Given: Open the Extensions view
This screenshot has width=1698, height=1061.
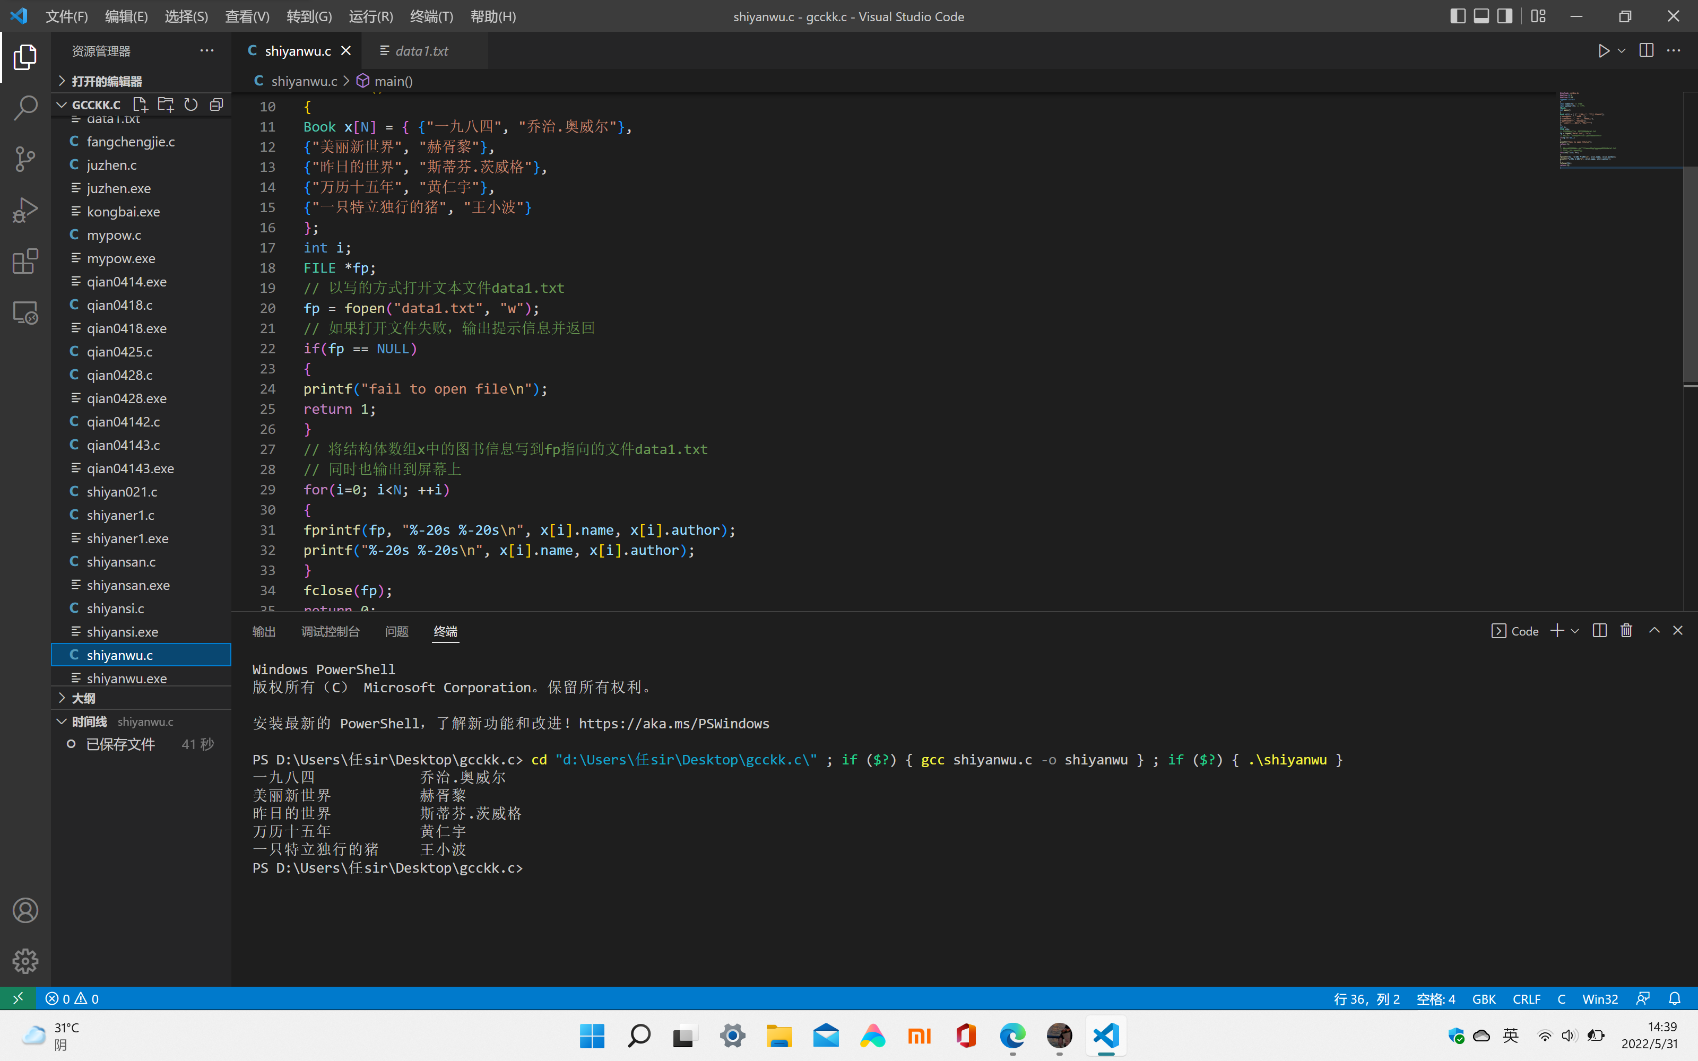Looking at the screenshot, I should tap(25, 262).
